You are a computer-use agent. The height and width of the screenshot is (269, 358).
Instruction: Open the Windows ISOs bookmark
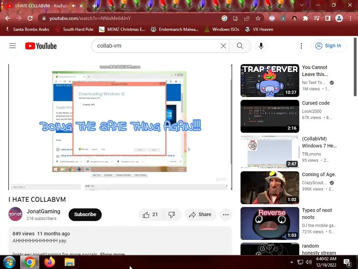[x=222, y=29]
